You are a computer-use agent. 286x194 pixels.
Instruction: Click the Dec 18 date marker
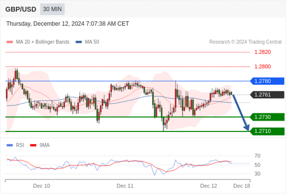coord(242,186)
